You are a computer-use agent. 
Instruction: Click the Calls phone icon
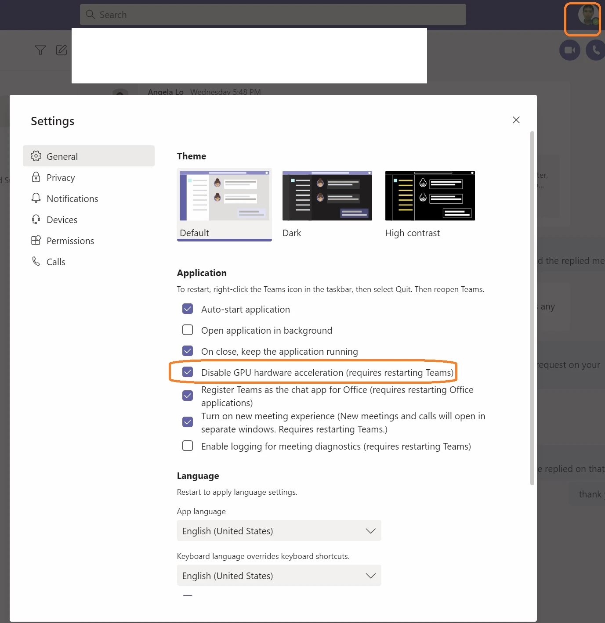[36, 261]
